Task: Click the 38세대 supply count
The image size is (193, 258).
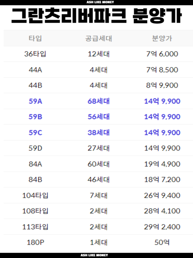Action: pos(98,133)
